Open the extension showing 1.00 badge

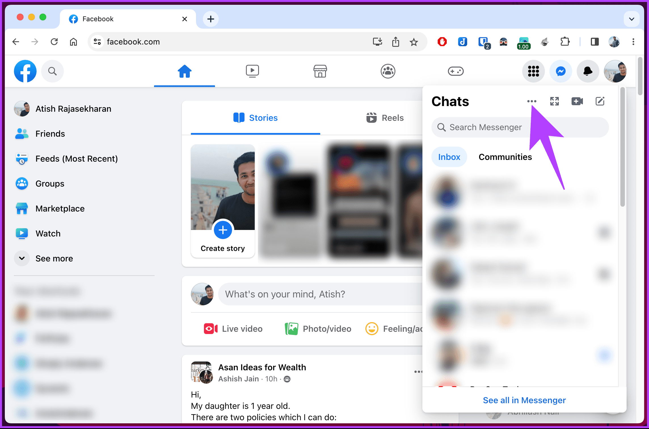tap(523, 43)
